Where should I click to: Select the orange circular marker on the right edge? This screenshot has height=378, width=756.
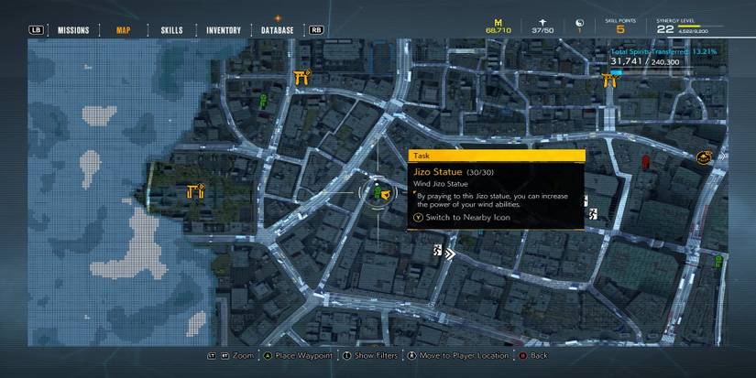706,157
